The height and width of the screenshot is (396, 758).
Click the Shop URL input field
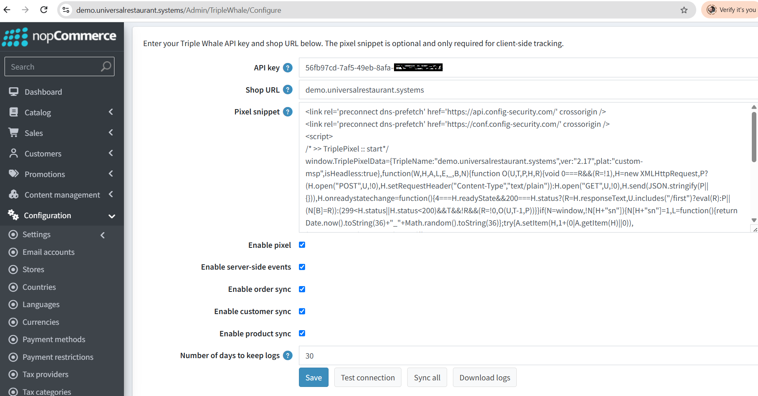tap(528, 90)
